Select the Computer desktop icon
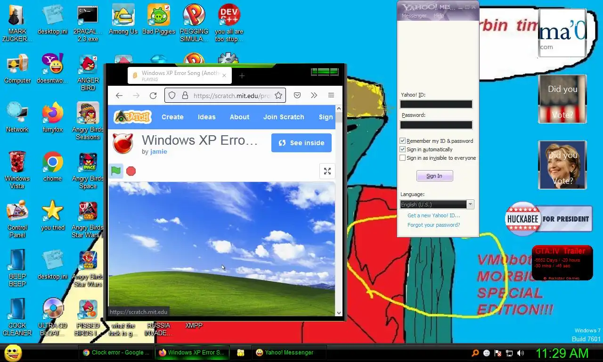603x362 pixels. [x=17, y=68]
